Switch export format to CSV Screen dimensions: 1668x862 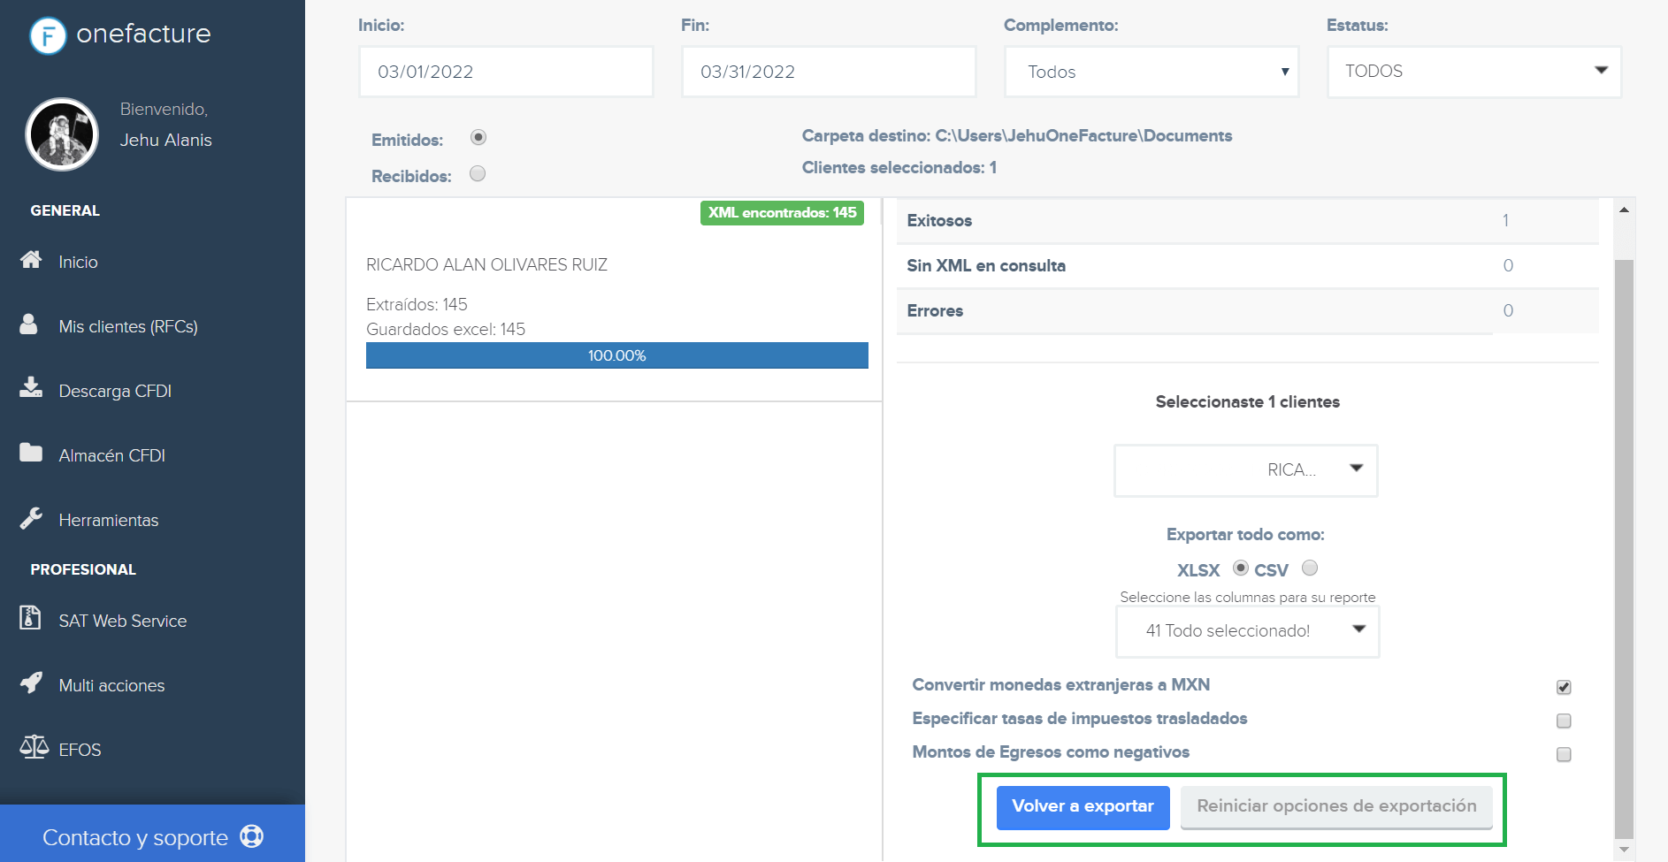[1310, 568]
